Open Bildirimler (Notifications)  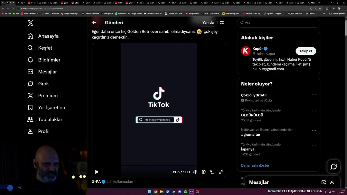44,60
